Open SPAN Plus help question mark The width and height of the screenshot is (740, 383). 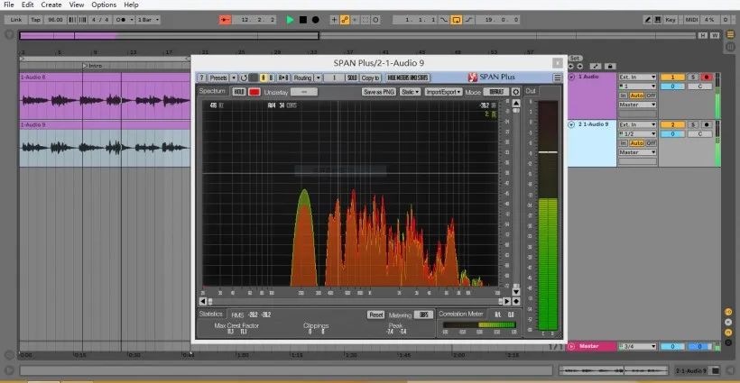[x=201, y=78]
